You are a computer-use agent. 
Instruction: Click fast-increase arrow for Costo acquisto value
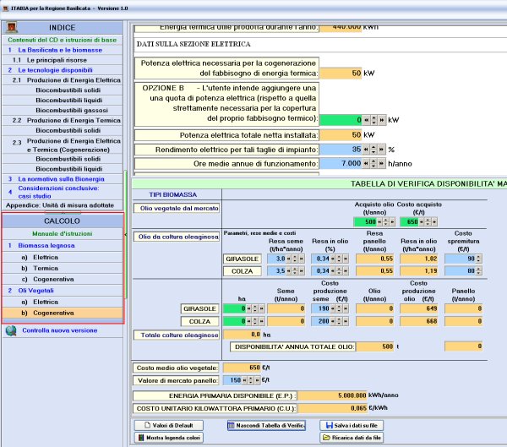tap(434, 222)
